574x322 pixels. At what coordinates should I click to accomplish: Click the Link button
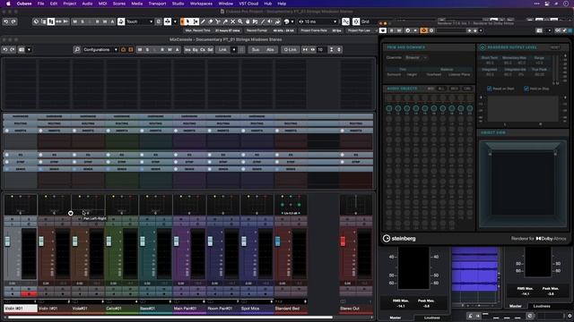[x=222, y=50]
